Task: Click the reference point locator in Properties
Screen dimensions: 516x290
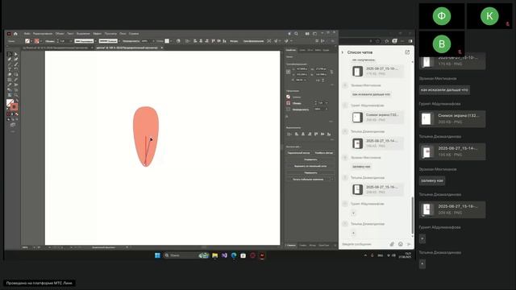Action: pos(289,72)
